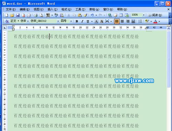172x131 pixels.
Task: Open the 插入(I) menu
Action: pos(53,9)
